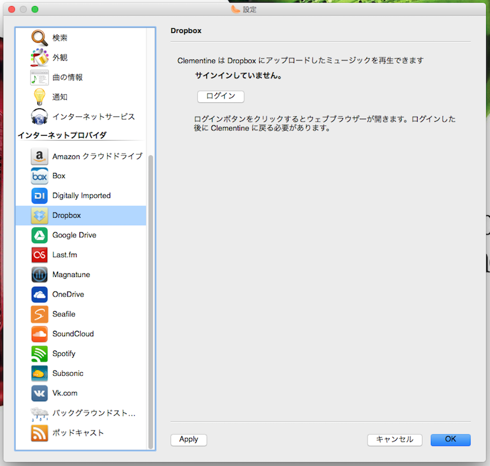This screenshot has width=490, height=466.
Task: Select Subsonic in the sidebar
Action: coord(68,374)
